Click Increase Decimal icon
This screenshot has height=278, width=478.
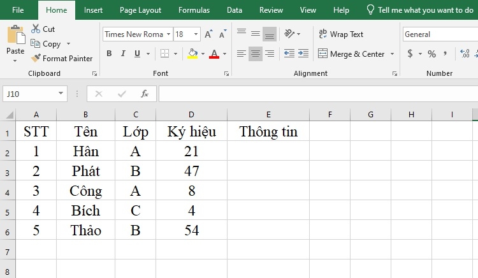(465, 54)
